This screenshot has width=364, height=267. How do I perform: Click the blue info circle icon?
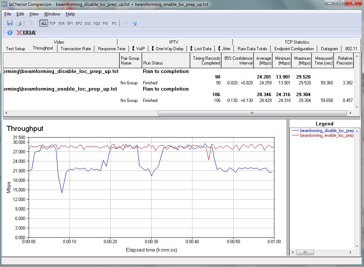(x=10, y=33)
